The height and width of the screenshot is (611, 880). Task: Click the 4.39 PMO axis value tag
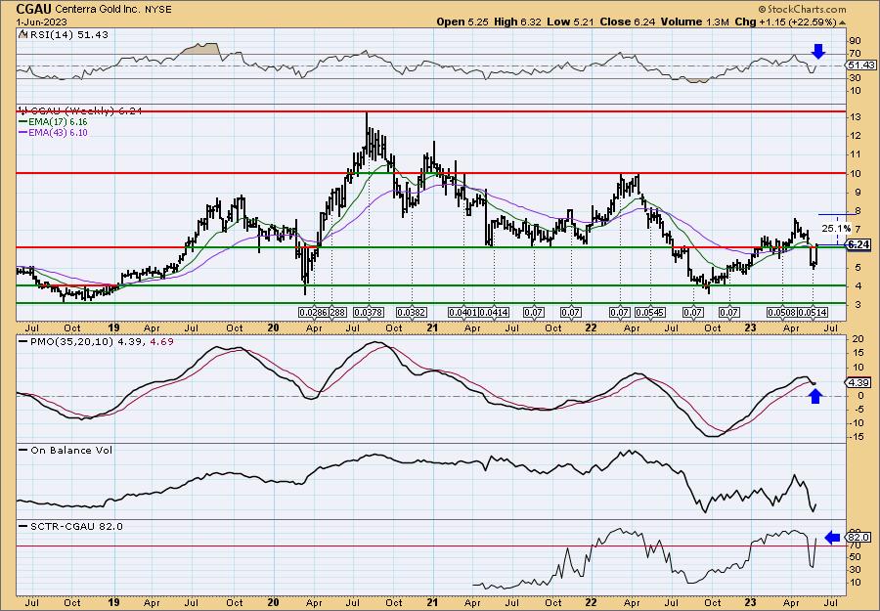coord(858,382)
